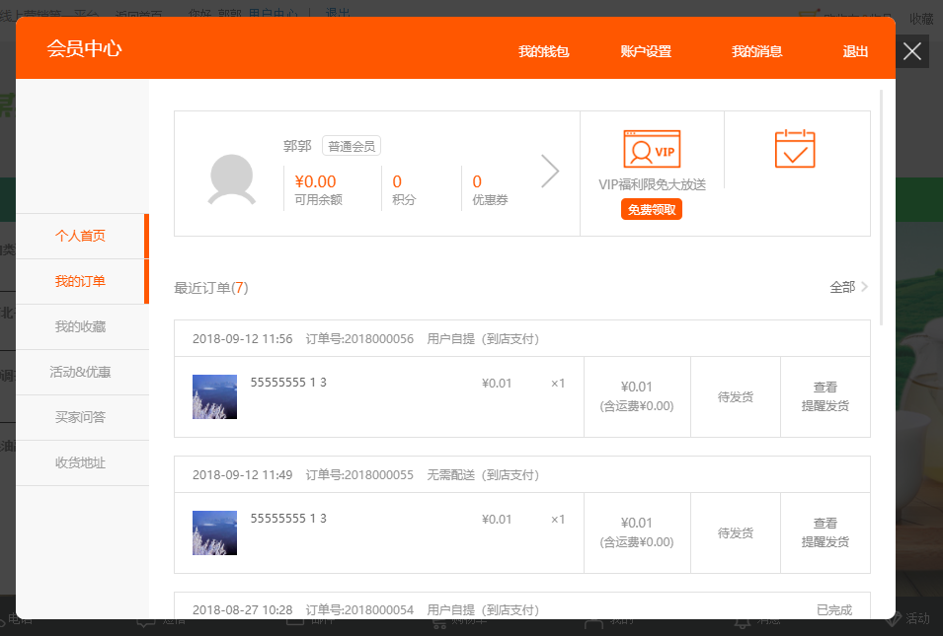
Task: Close the member center dialog with X
Action: pyautogui.click(x=912, y=51)
